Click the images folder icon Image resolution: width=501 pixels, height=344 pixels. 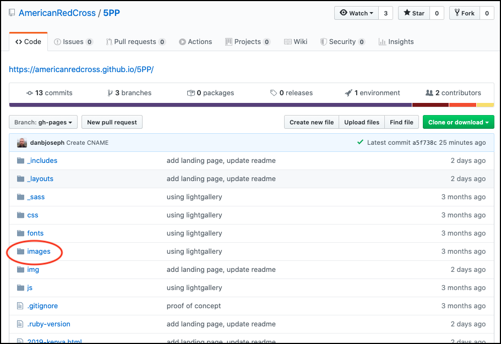tap(21, 252)
